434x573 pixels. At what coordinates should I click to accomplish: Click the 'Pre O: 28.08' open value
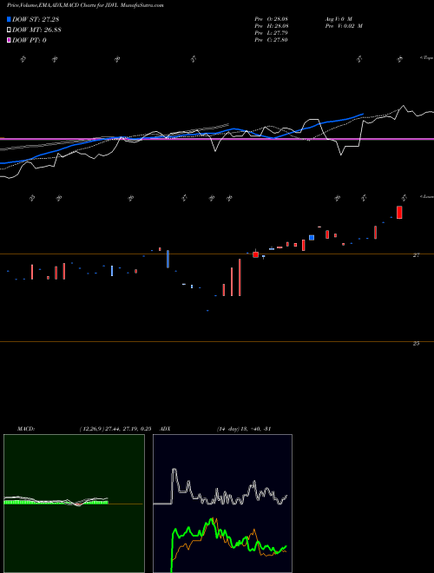tap(272, 18)
